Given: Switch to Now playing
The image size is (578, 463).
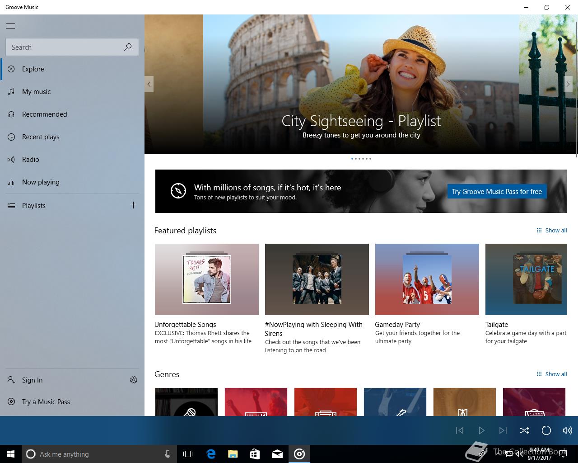Looking at the screenshot, I should [x=72, y=182].
